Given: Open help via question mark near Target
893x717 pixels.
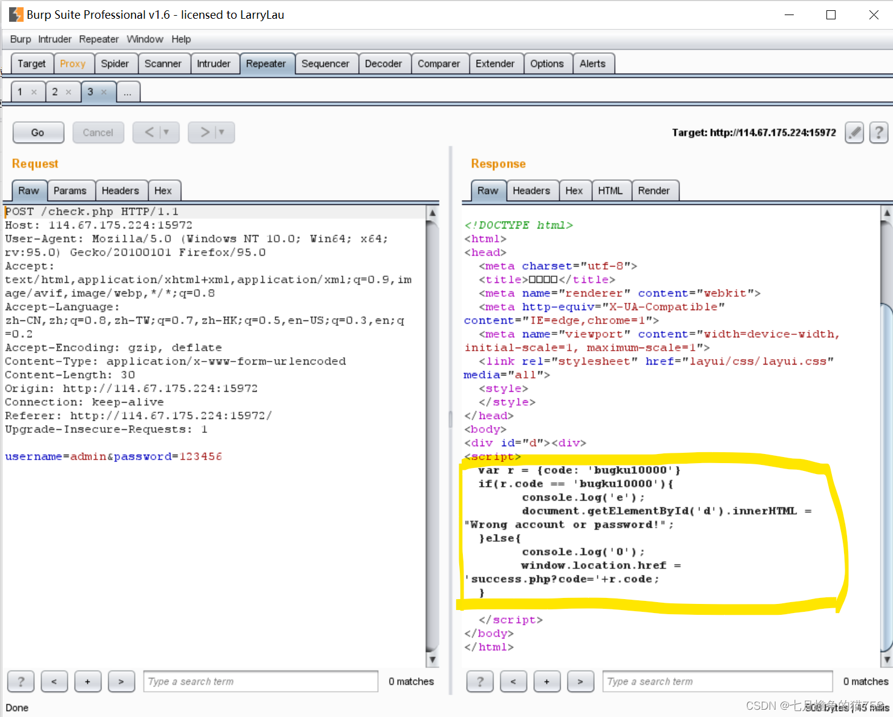Looking at the screenshot, I should 878,132.
